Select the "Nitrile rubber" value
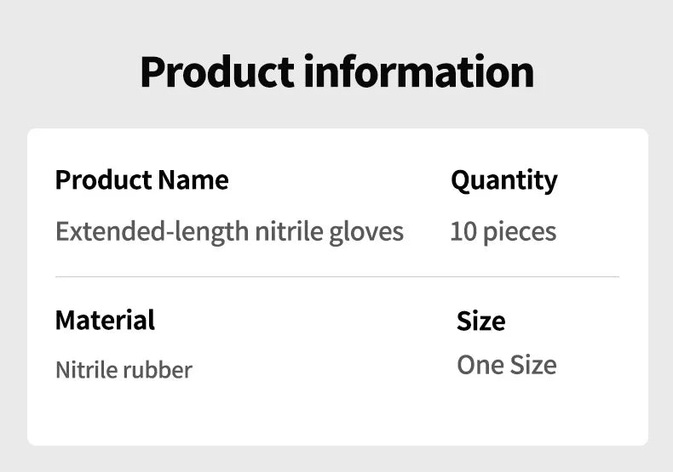This screenshot has width=673, height=472. [x=124, y=370]
